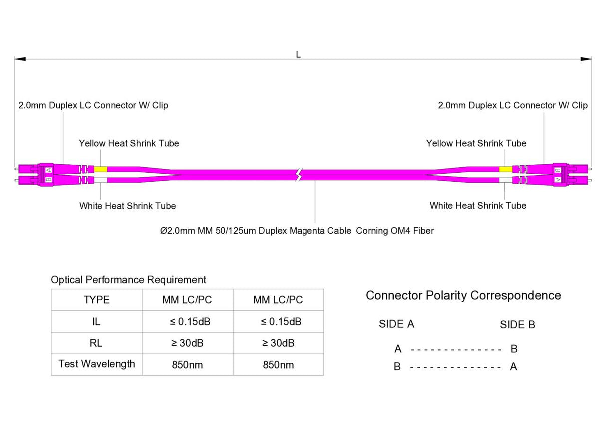This screenshot has width=606, height=428.
Task: Click the right "Yellow Heat Shrink Tube" label
Action: [x=476, y=143]
